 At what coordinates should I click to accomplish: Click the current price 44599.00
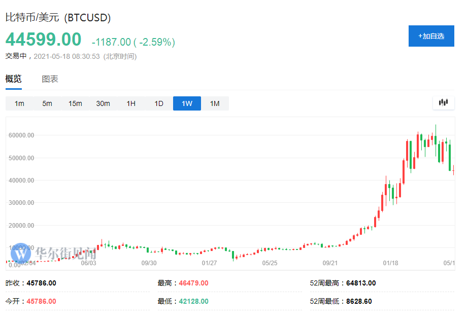[x=44, y=39]
